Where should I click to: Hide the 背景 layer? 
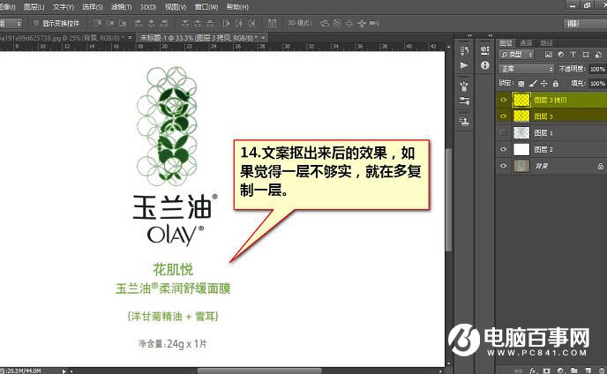503,166
